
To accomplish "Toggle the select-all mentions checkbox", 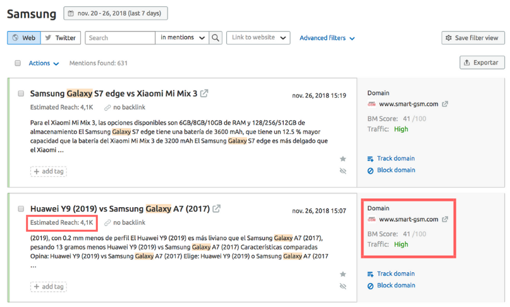I will pos(18,63).
